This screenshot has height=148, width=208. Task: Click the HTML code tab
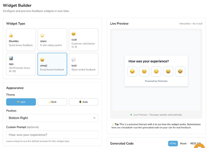173,143
